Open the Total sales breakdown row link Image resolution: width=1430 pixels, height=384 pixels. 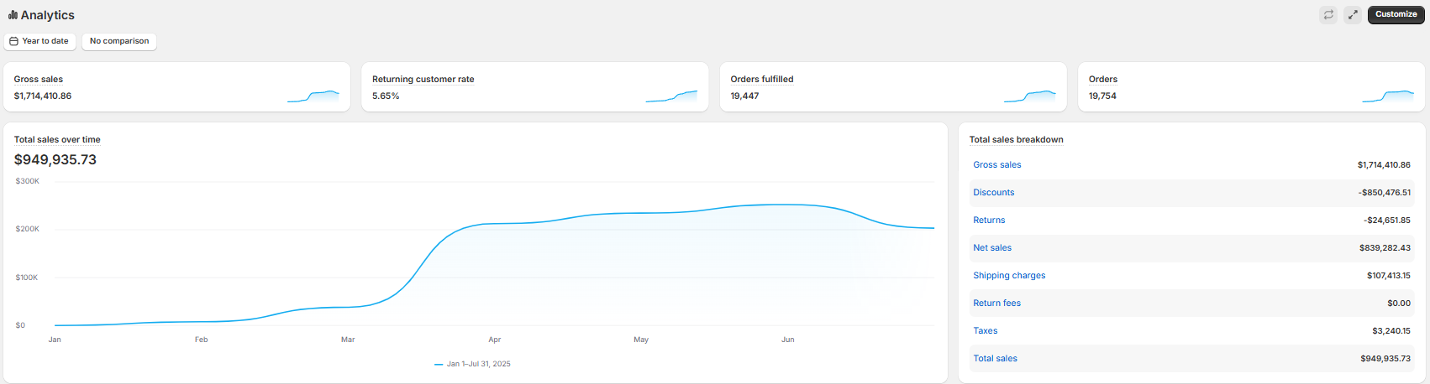[995, 359]
